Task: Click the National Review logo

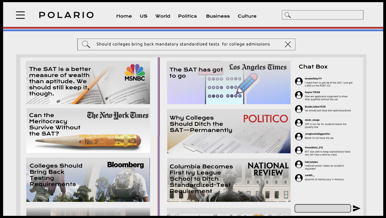Action: (x=268, y=169)
